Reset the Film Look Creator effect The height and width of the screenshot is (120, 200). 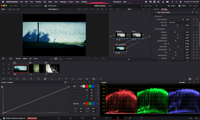click(x=197, y=12)
